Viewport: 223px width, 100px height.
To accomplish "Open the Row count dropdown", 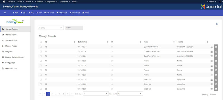I will pyautogui.click(x=130, y=94).
